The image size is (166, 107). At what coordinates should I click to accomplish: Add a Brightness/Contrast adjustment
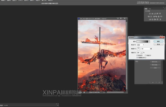[x=150, y=14]
